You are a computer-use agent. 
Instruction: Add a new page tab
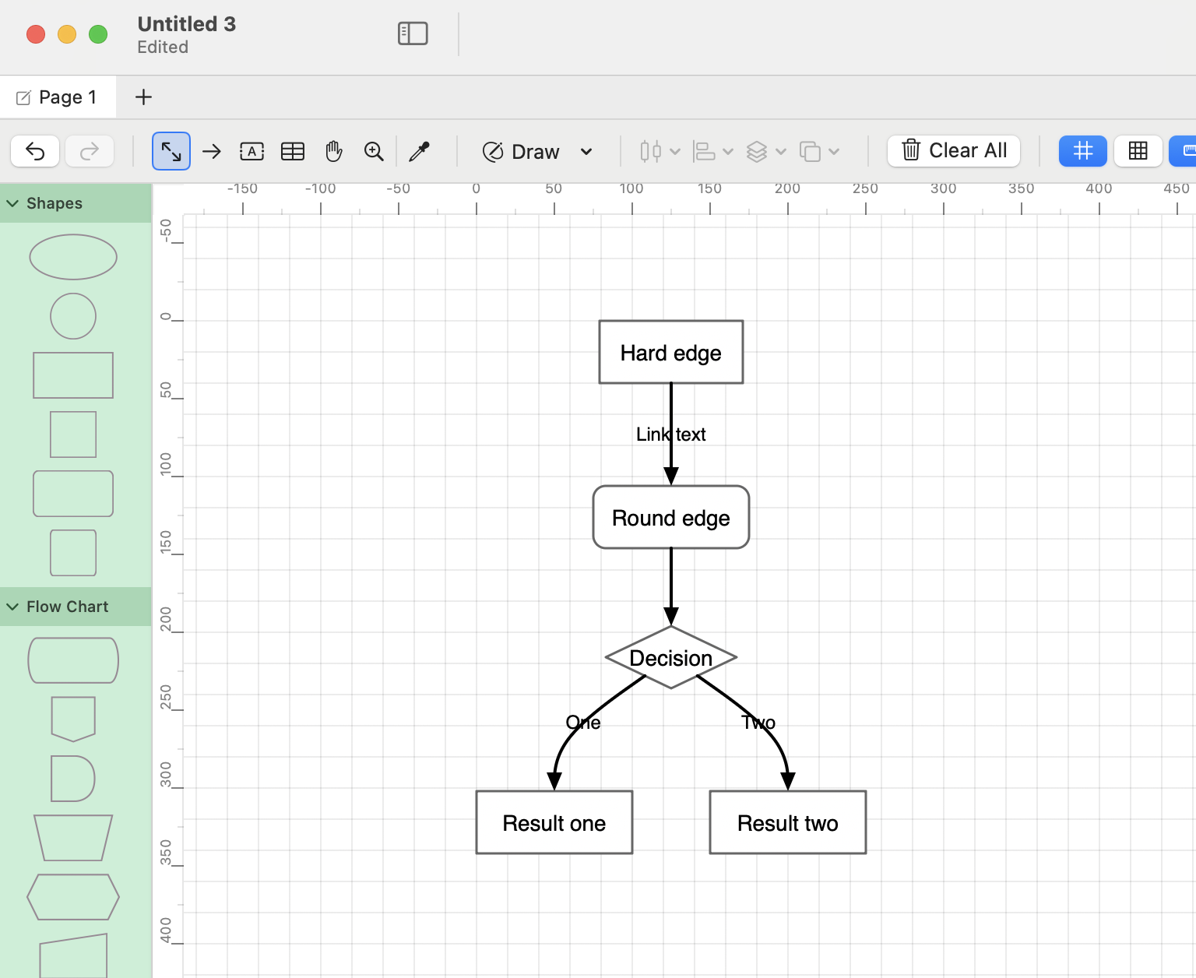pyautogui.click(x=143, y=97)
